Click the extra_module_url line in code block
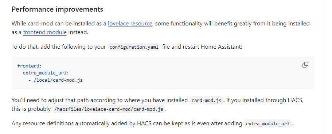 (46, 73)
